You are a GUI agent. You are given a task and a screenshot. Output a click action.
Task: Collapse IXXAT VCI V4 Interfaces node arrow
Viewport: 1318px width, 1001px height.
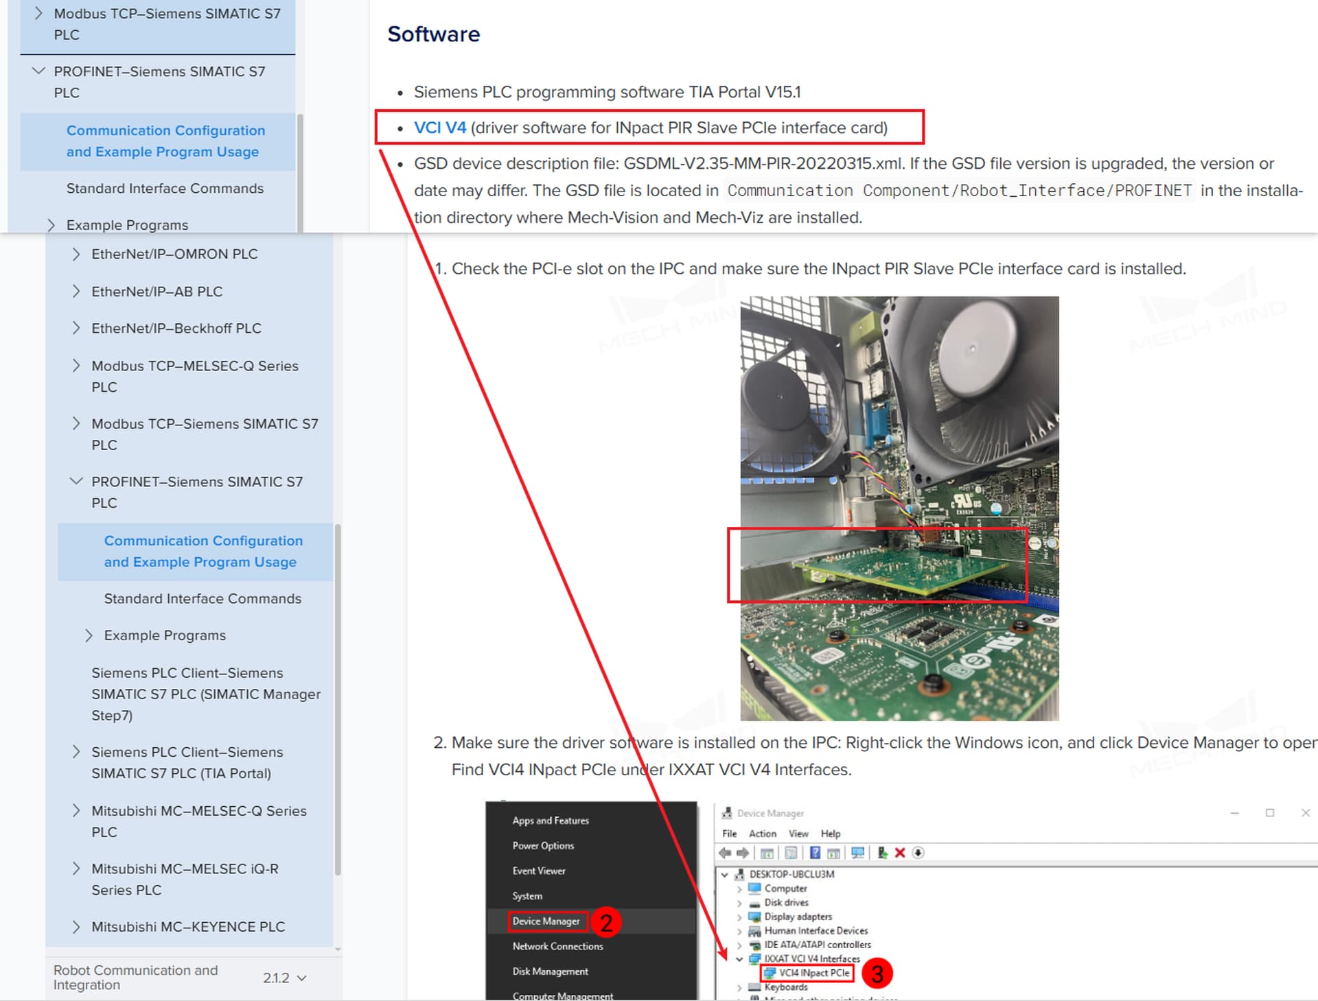click(739, 959)
